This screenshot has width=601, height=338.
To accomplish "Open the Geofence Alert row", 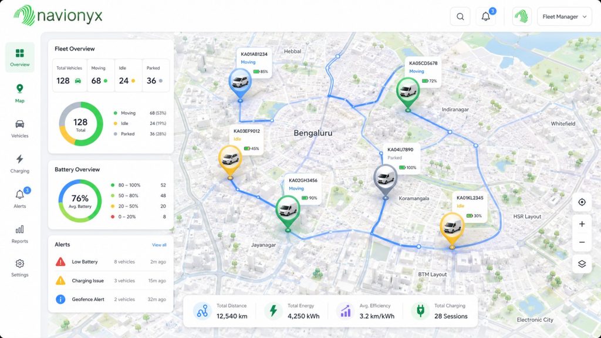I will (x=111, y=299).
